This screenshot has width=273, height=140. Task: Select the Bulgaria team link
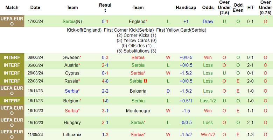pos(138,91)
